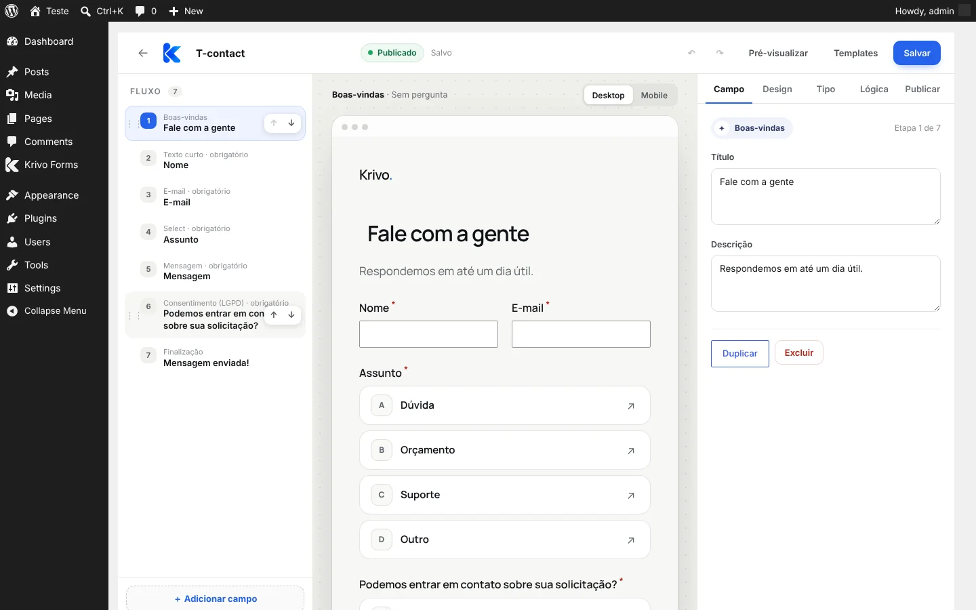Select step 4 Assunto in flow

click(x=215, y=235)
